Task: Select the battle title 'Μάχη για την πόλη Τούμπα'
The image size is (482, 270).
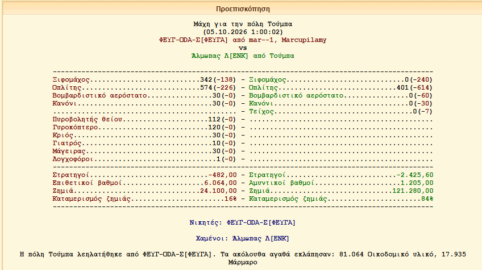Action: pyautogui.click(x=243, y=24)
